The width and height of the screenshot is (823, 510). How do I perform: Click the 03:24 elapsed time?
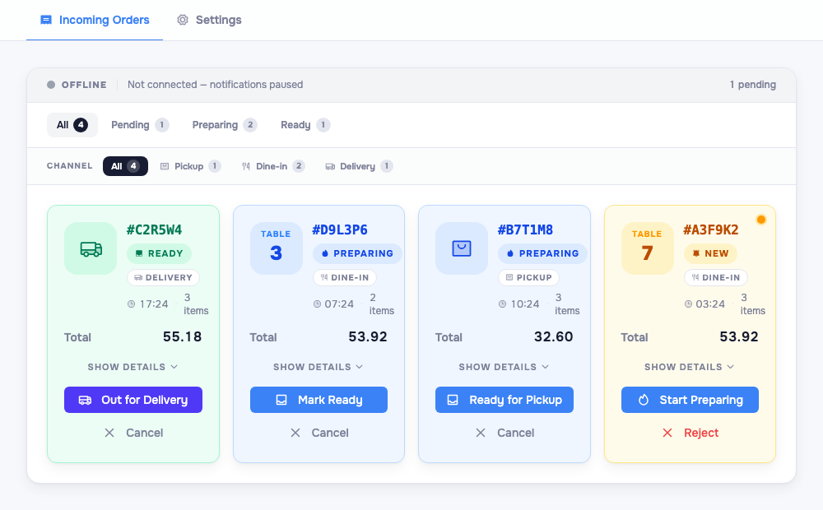pyautogui.click(x=710, y=304)
